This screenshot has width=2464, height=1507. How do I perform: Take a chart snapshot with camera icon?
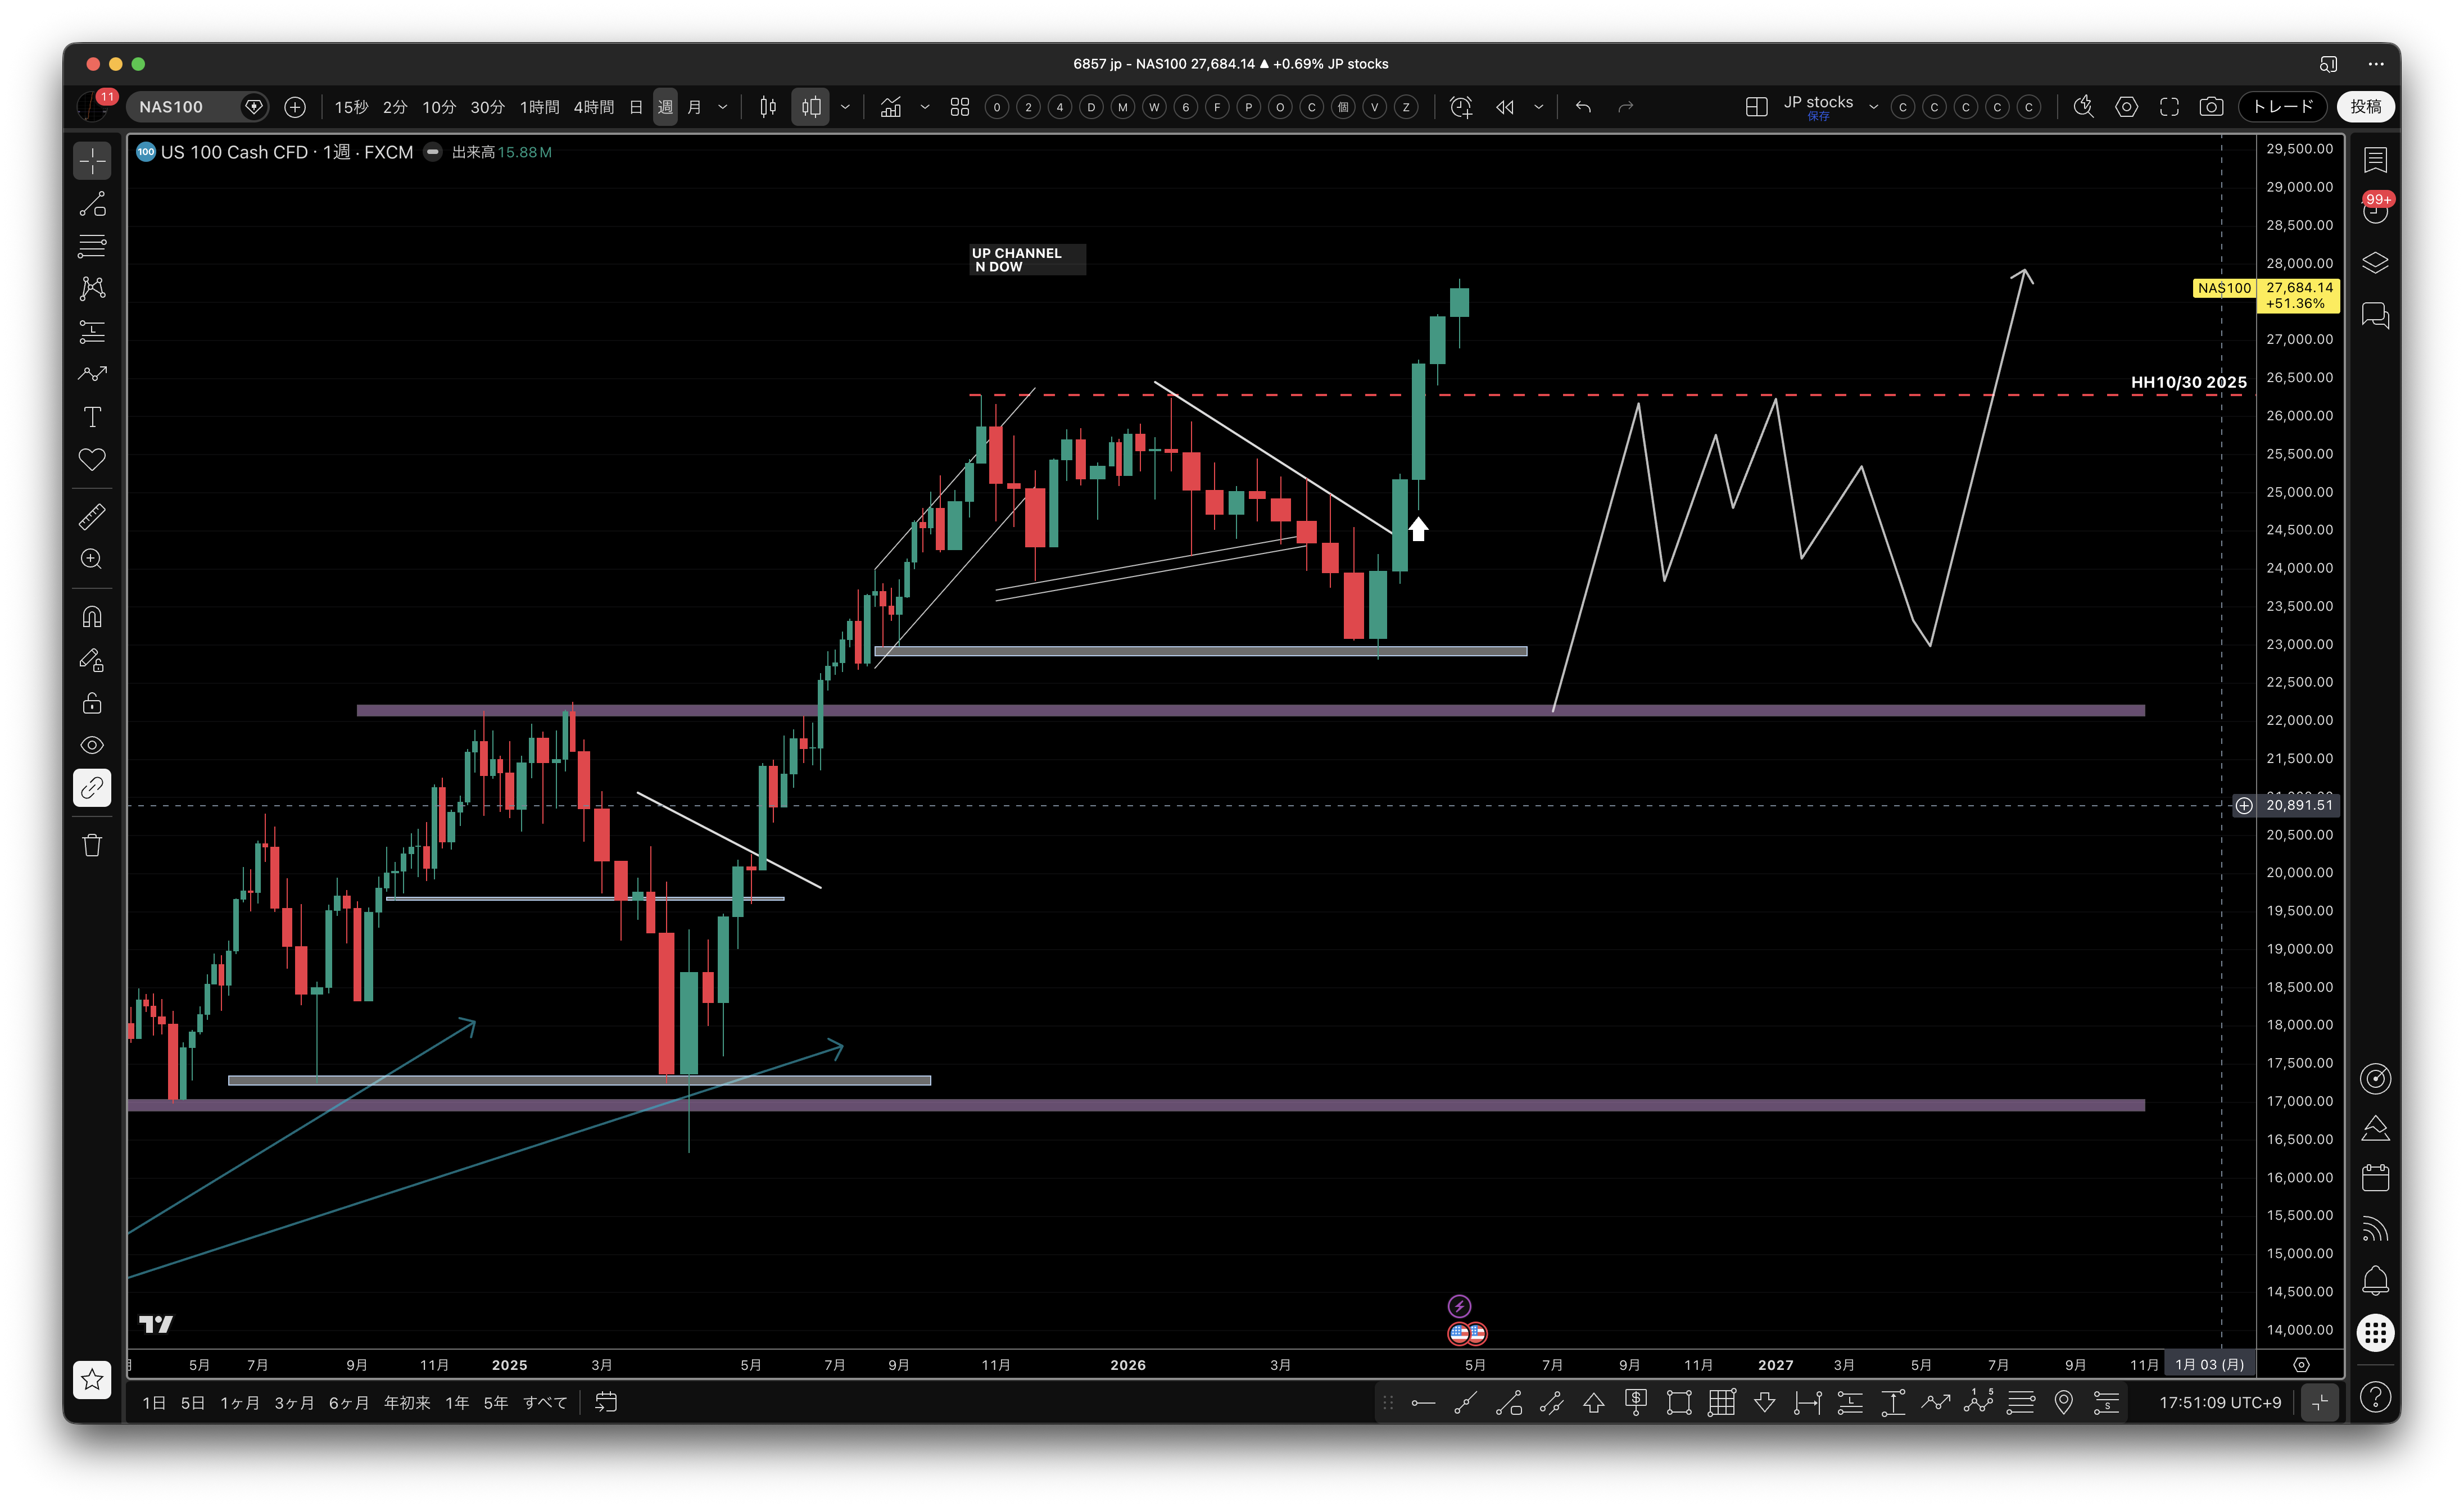(2212, 107)
